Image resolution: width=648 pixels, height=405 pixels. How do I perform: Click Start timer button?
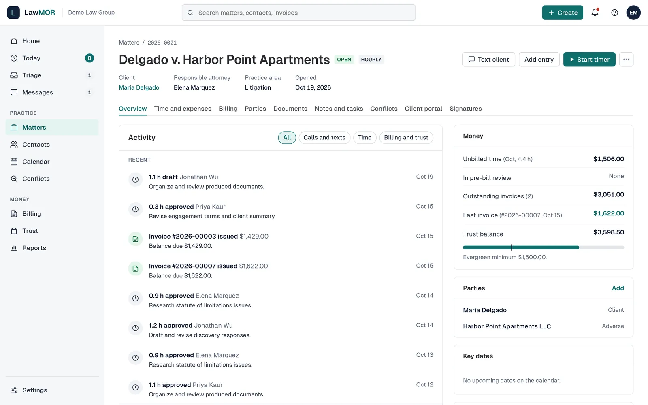point(589,60)
